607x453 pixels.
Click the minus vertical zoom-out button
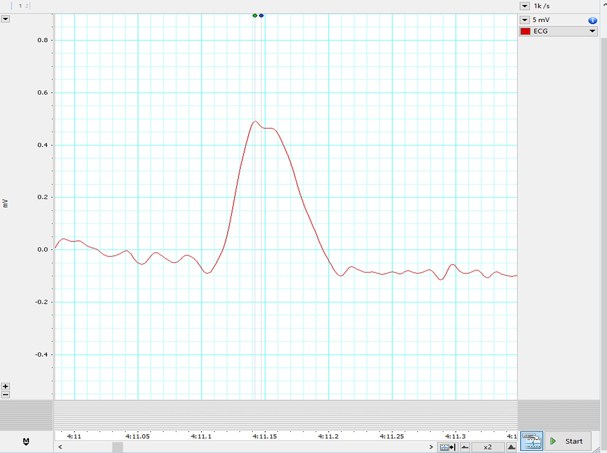click(x=5, y=394)
